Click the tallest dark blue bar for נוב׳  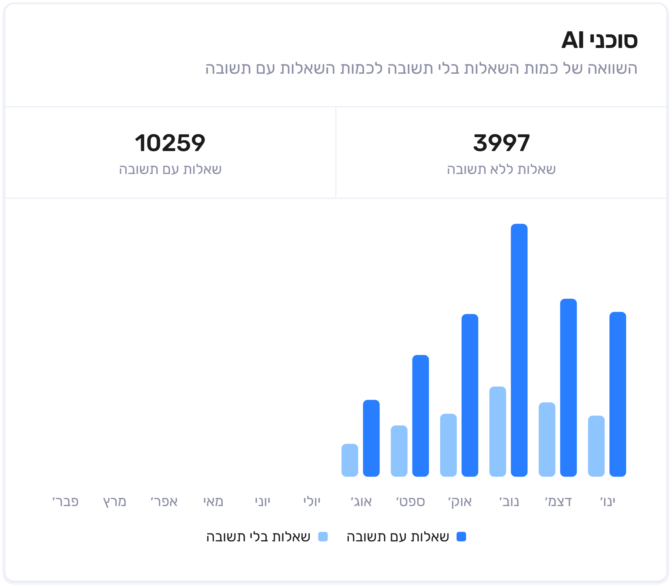click(x=519, y=350)
